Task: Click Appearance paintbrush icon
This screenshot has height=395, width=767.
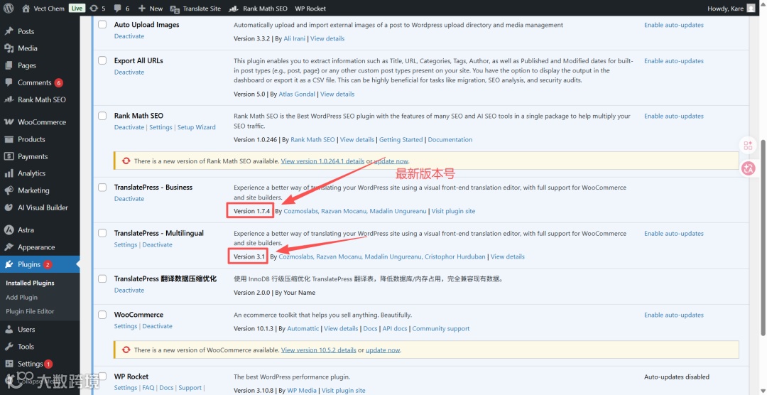Action: (x=9, y=247)
